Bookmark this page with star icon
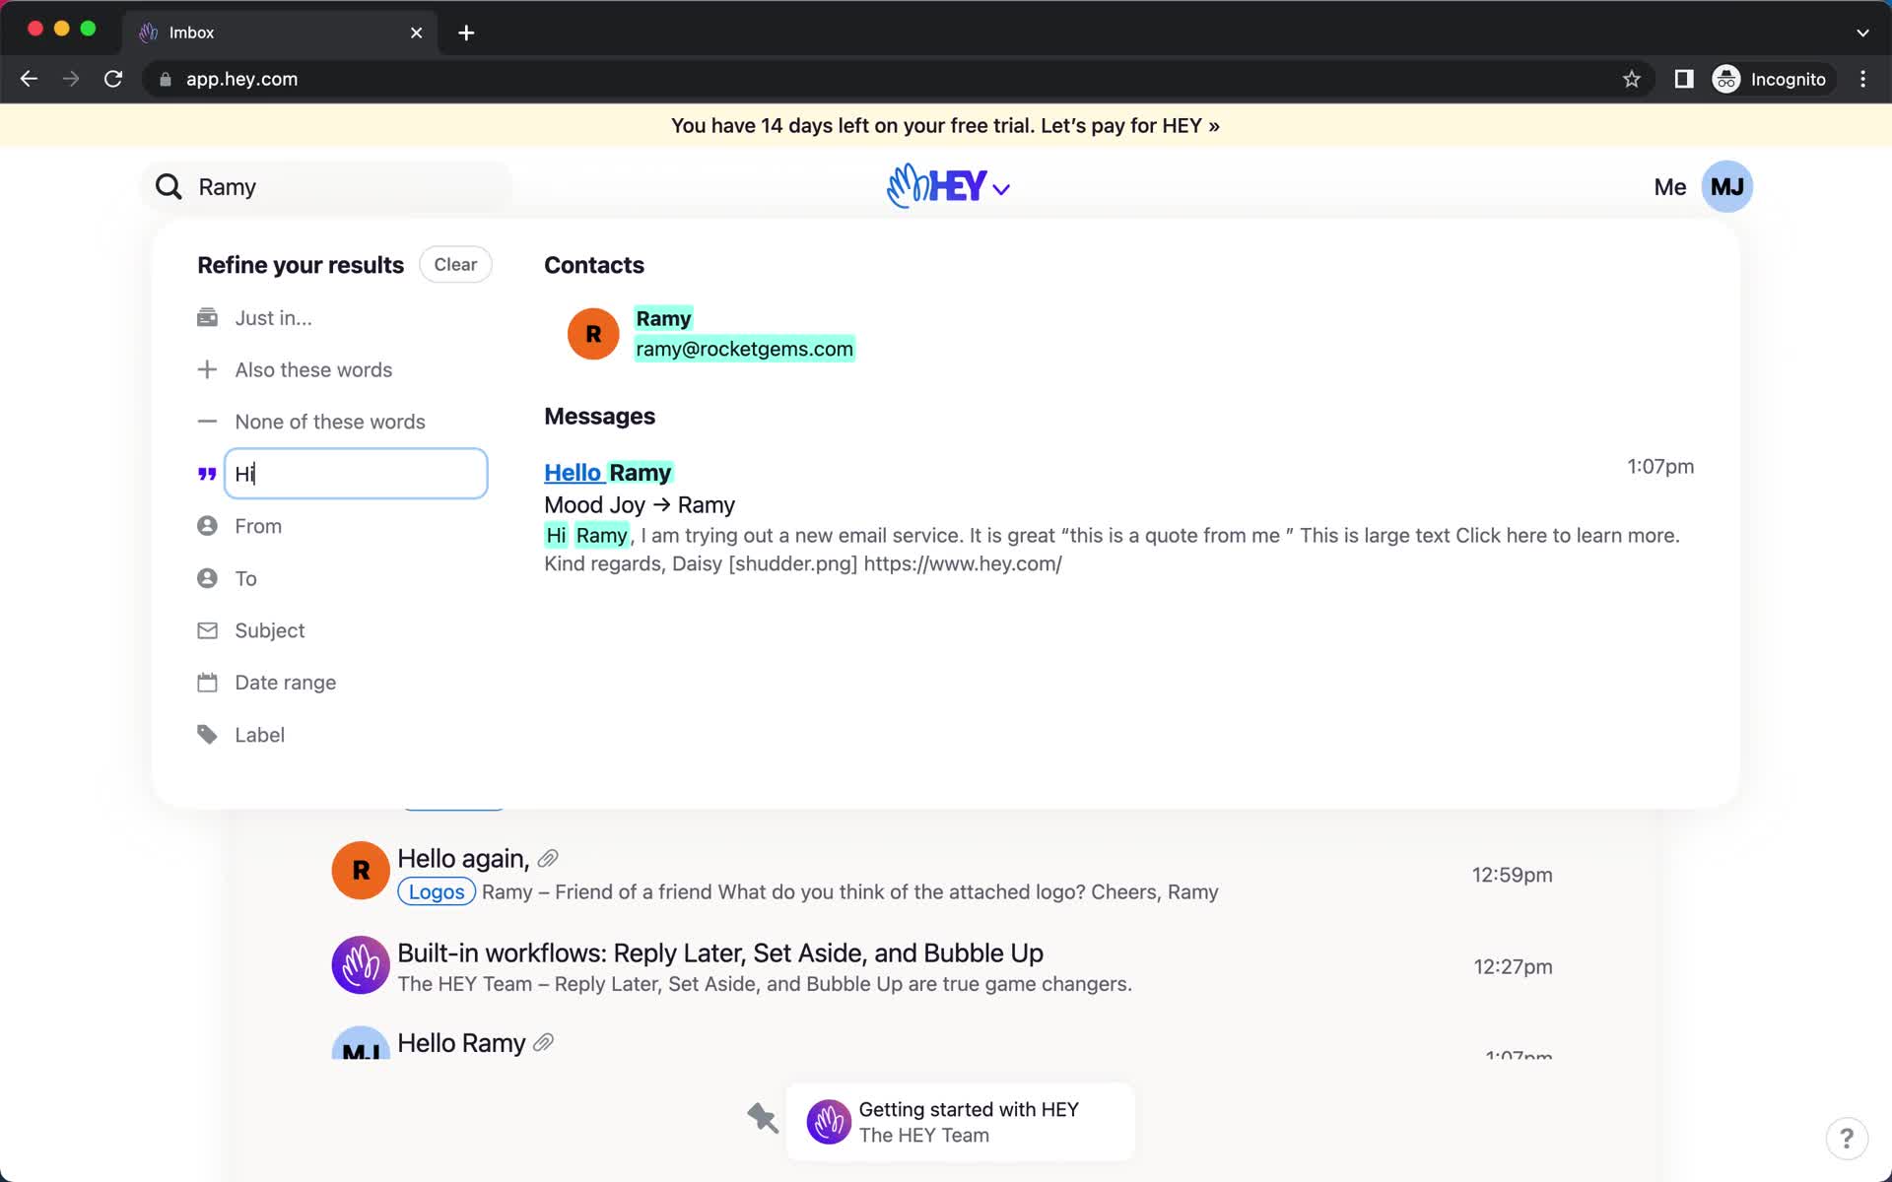1892x1182 pixels. tap(1632, 80)
